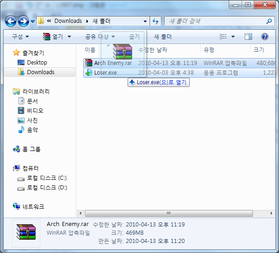Open the 네트워크 network node
The width and height of the screenshot is (279, 253).
[x=33, y=207]
